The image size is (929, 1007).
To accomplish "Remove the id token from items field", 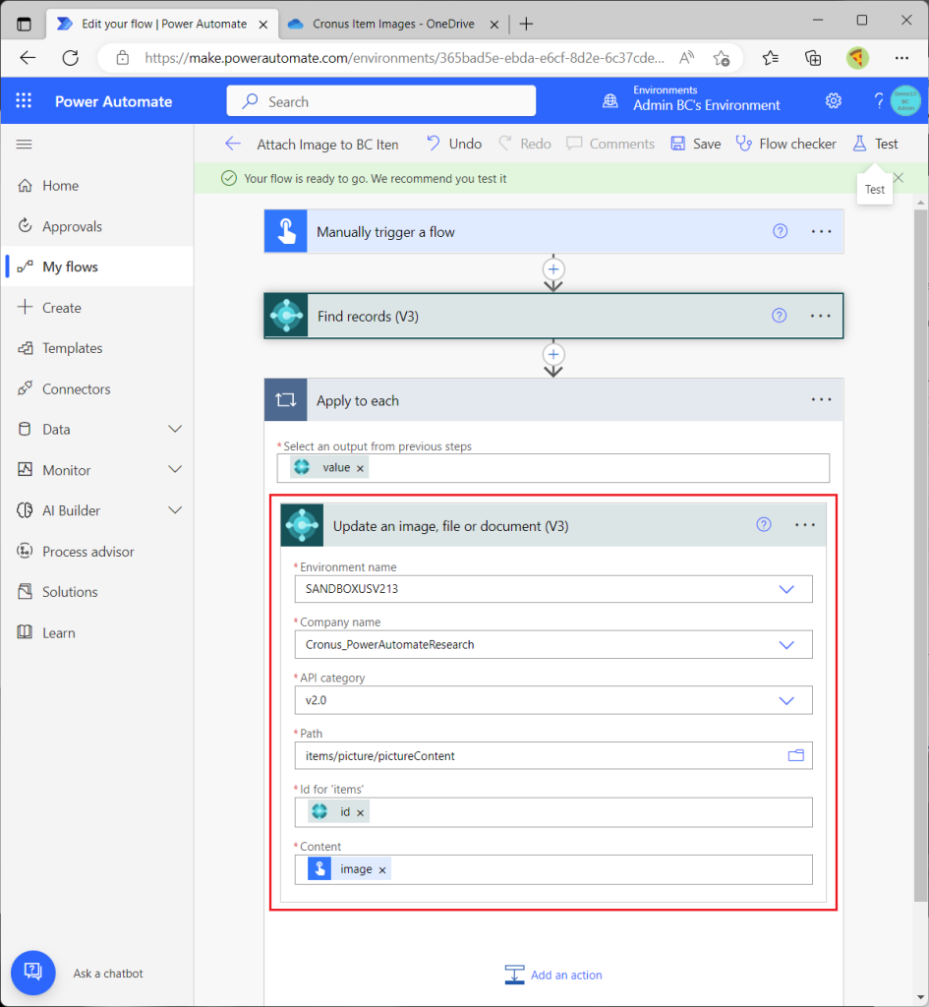I will (x=360, y=813).
